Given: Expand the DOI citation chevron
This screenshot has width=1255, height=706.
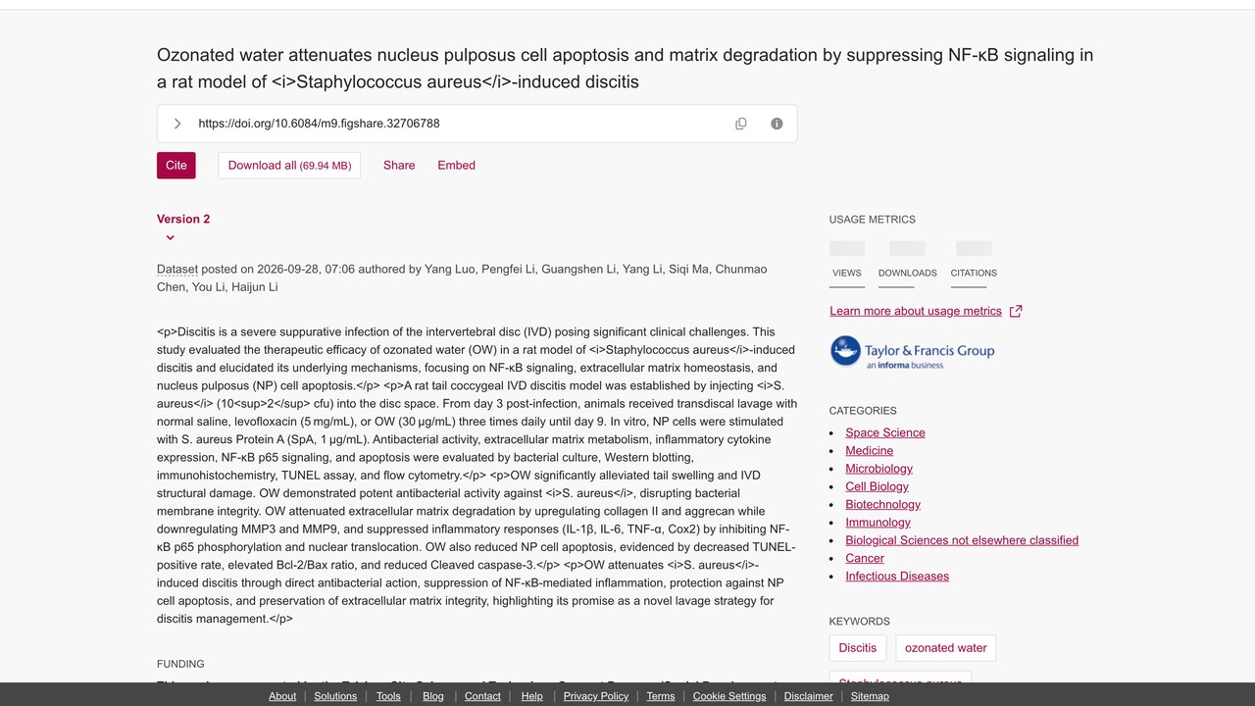Looking at the screenshot, I should pyautogui.click(x=177, y=124).
